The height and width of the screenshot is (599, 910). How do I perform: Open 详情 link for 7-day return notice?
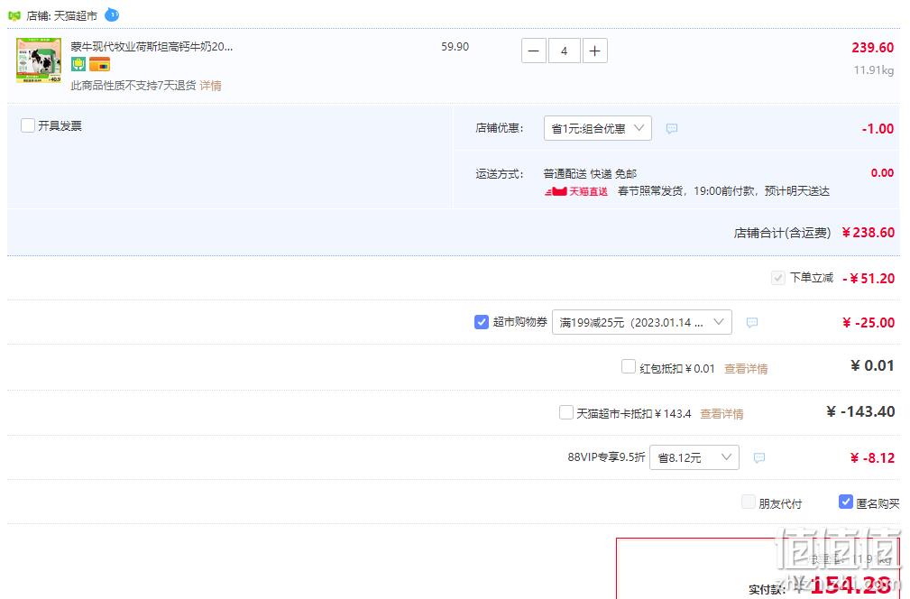pyautogui.click(x=211, y=86)
